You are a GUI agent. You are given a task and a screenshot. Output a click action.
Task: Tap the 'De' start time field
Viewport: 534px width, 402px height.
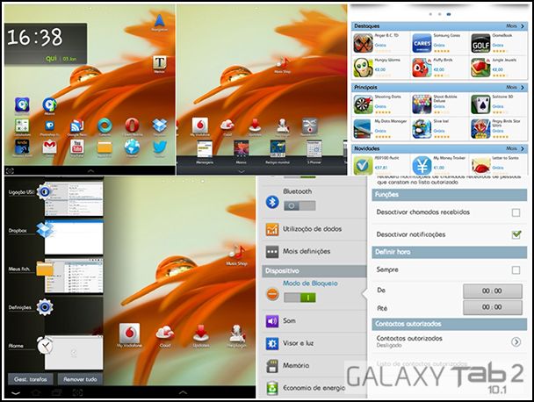pos(494,289)
